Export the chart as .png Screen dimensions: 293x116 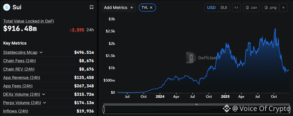tap(270, 8)
